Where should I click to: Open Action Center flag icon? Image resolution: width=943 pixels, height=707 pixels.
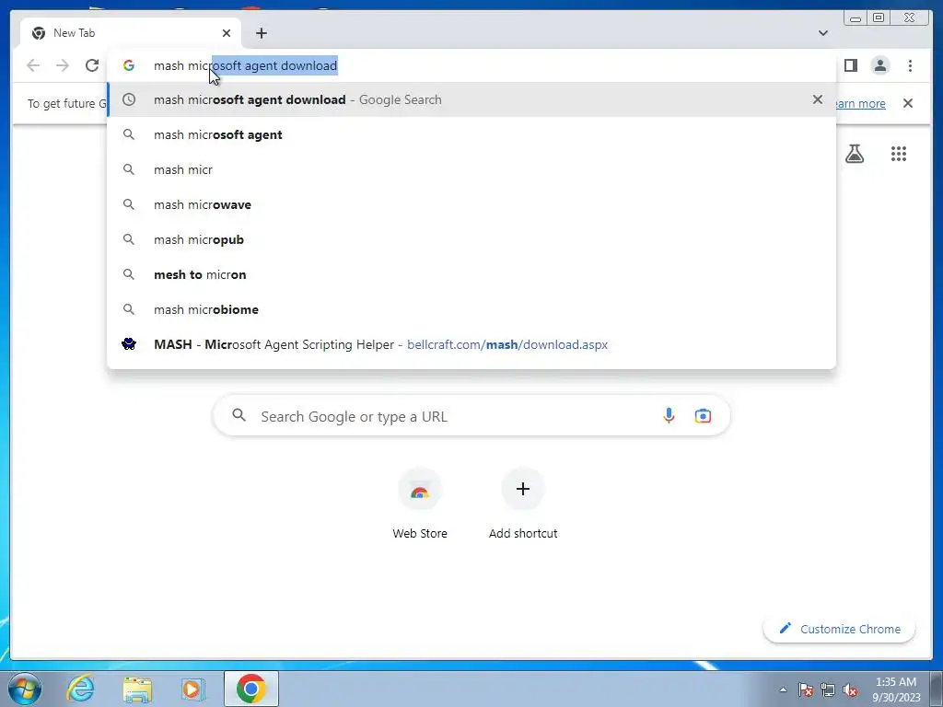[x=806, y=690]
